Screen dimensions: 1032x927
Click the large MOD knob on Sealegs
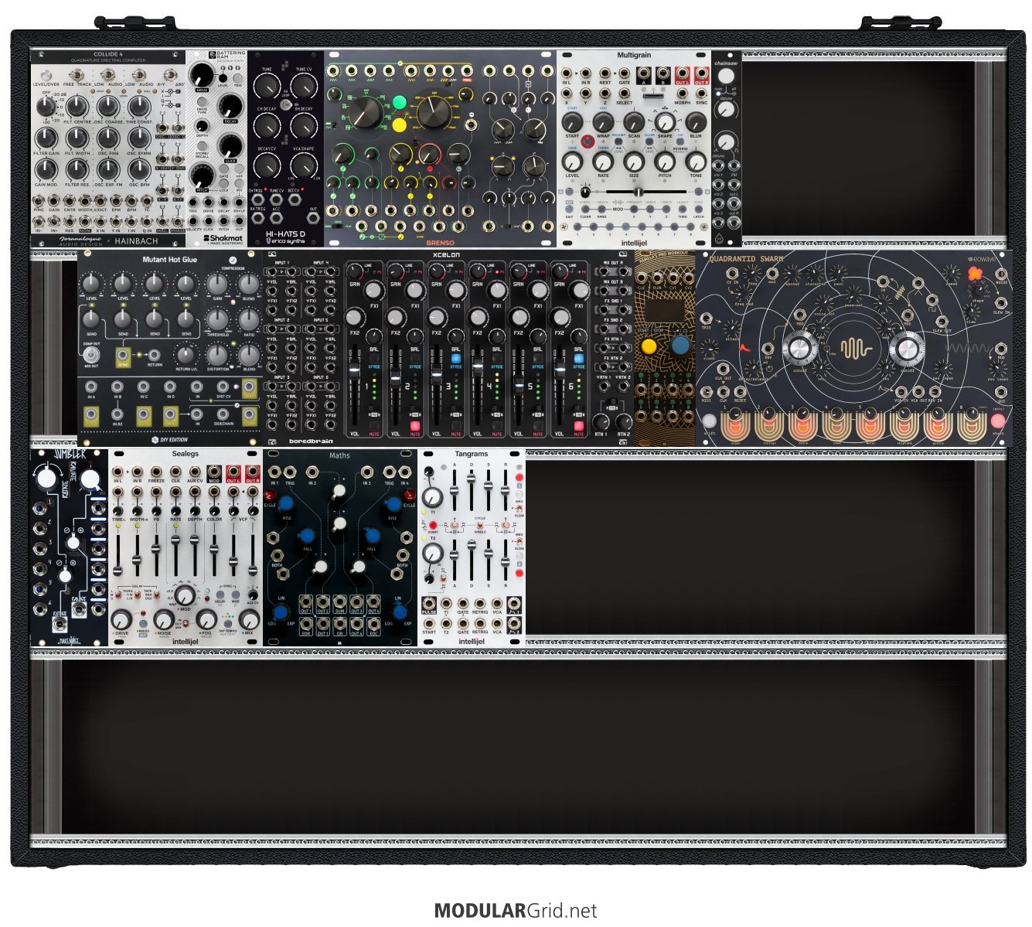pos(185,595)
